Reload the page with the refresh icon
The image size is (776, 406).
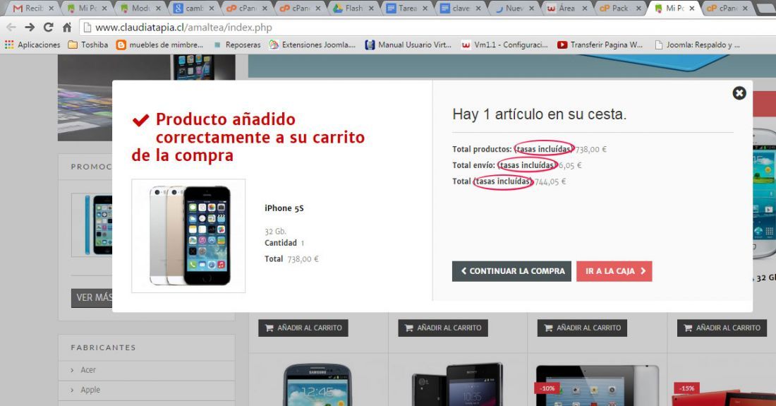(48, 28)
